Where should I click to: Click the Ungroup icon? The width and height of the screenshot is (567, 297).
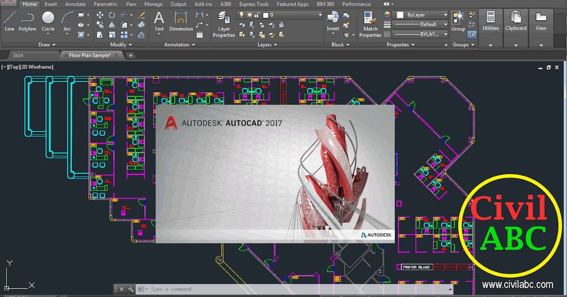pos(472,15)
